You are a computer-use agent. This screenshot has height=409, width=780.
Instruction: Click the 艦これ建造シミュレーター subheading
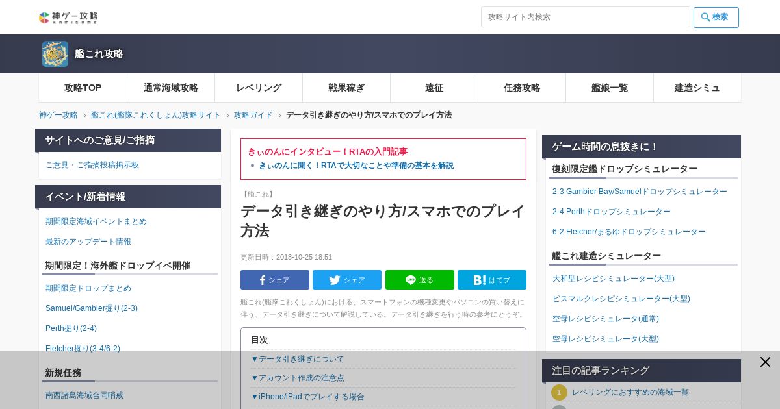coord(606,256)
